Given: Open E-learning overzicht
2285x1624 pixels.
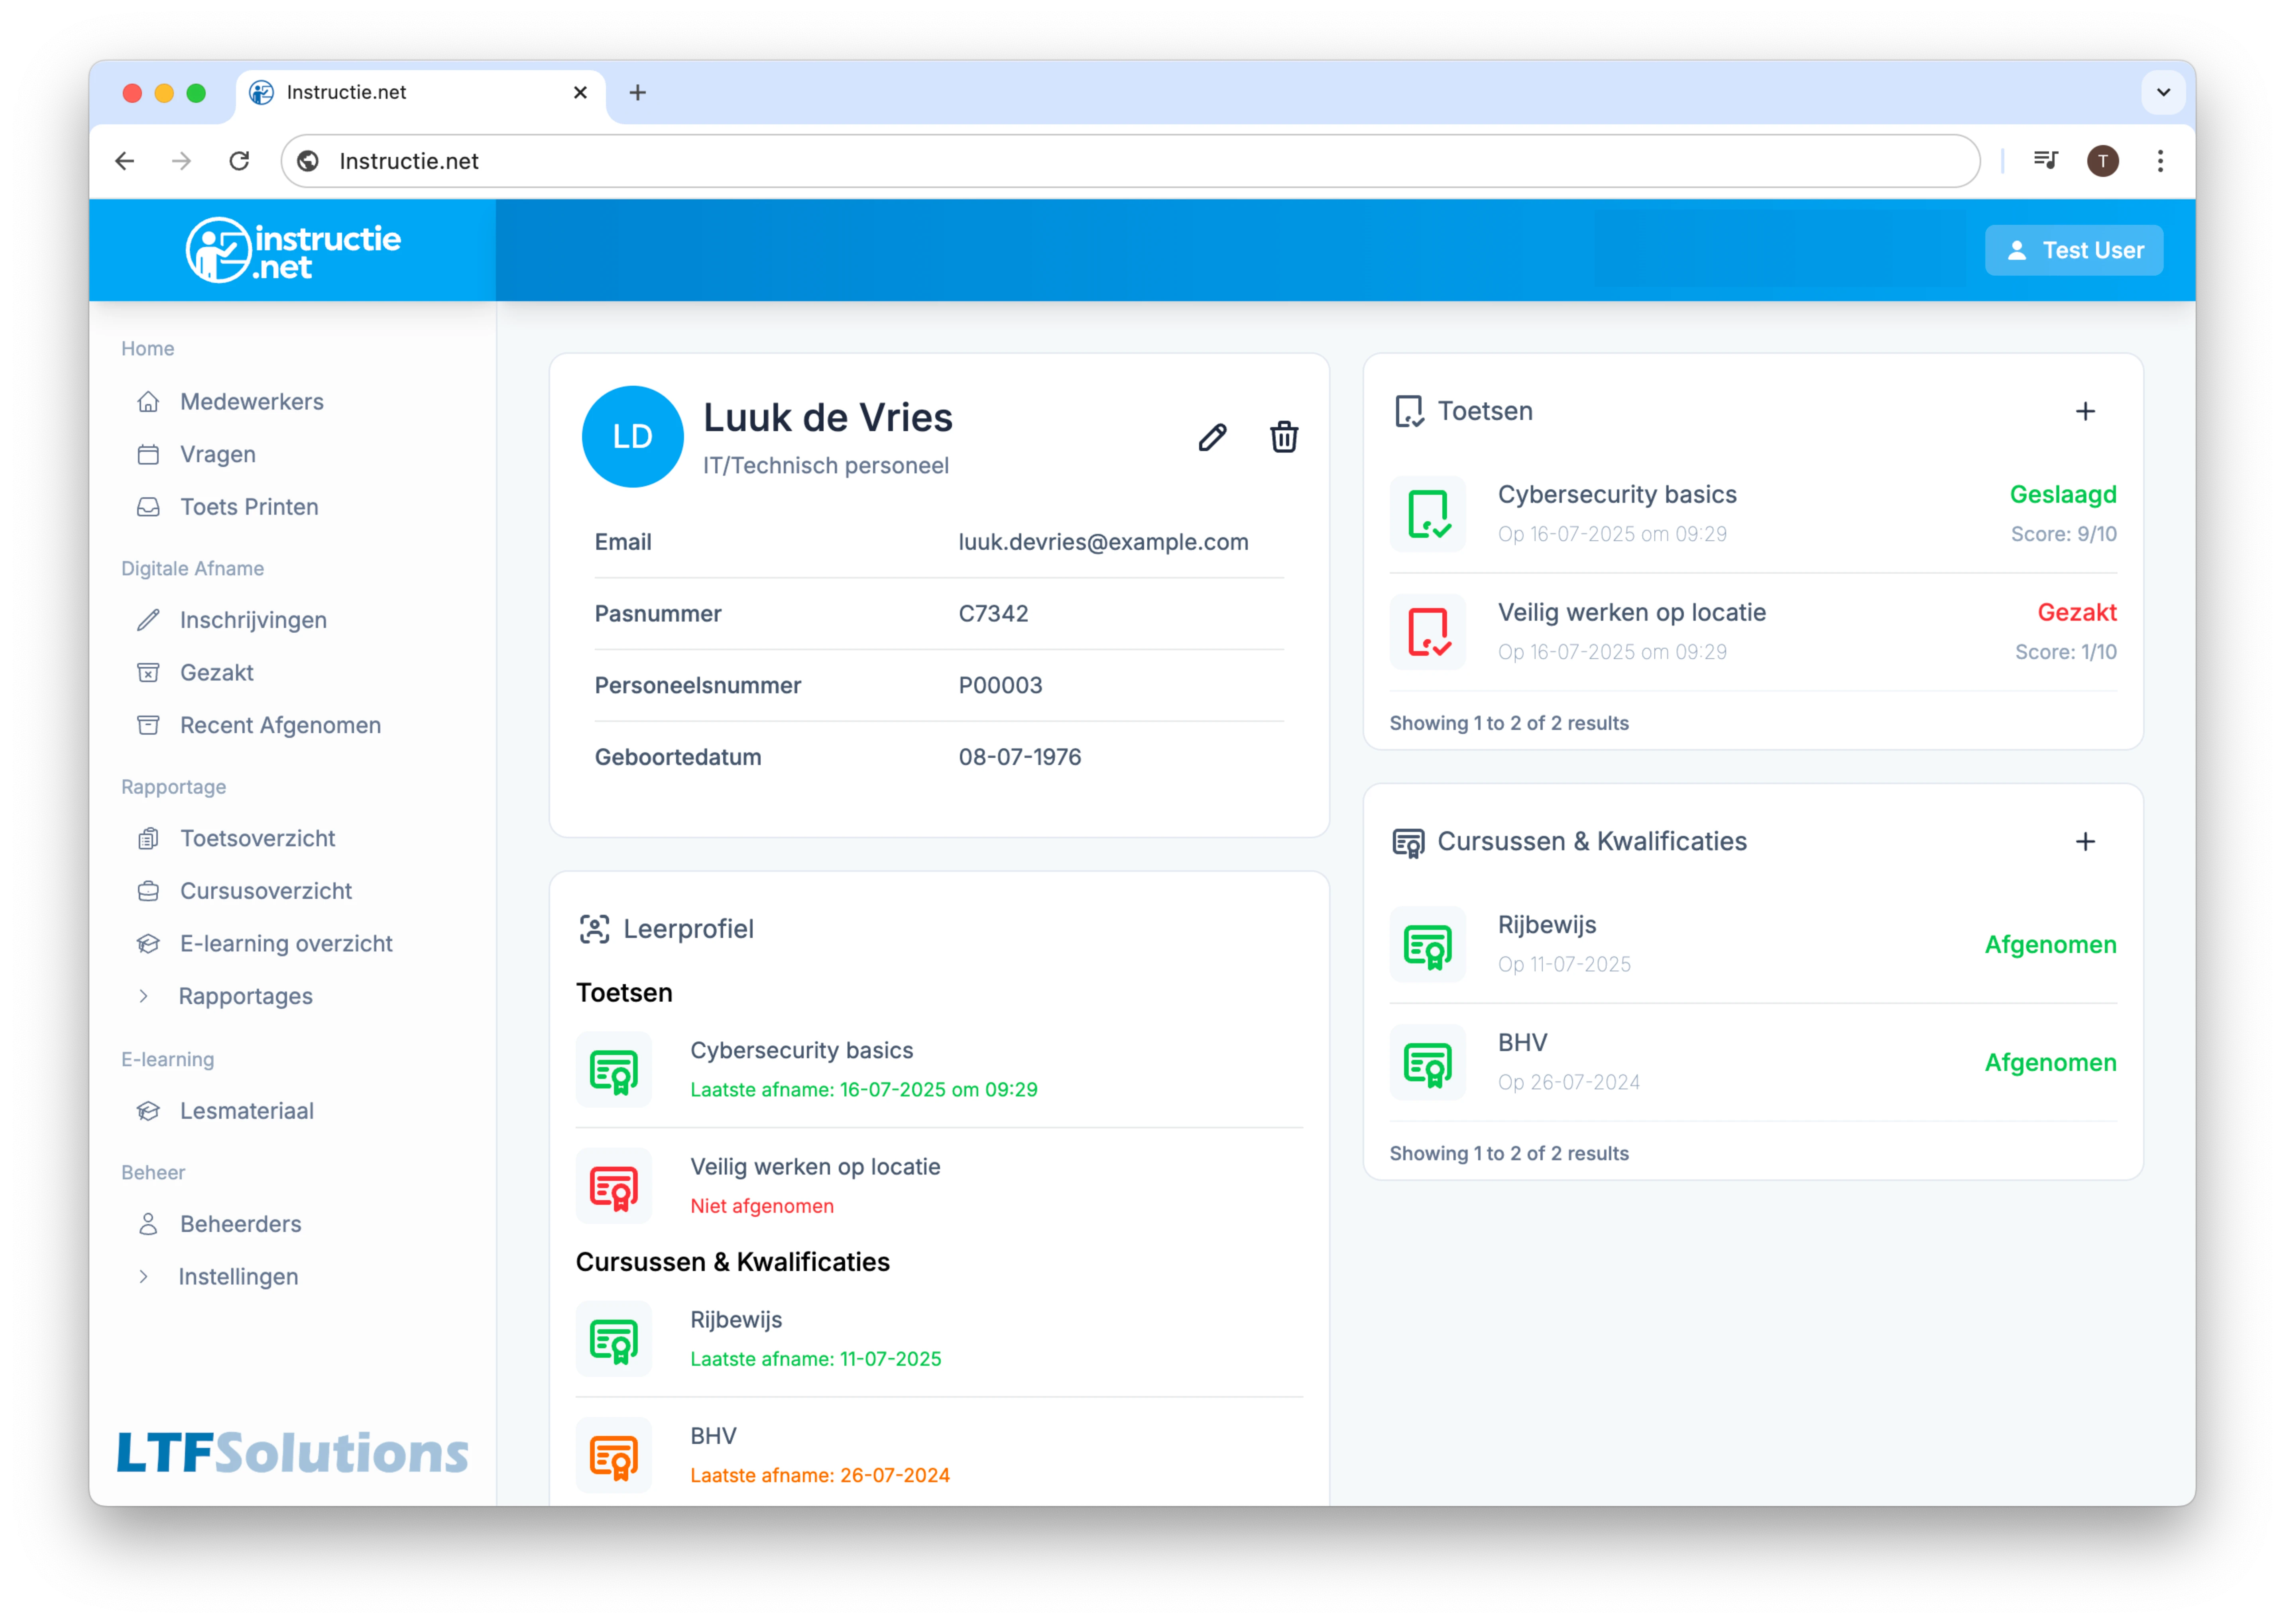Looking at the screenshot, I should pyautogui.click(x=286, y=943).
